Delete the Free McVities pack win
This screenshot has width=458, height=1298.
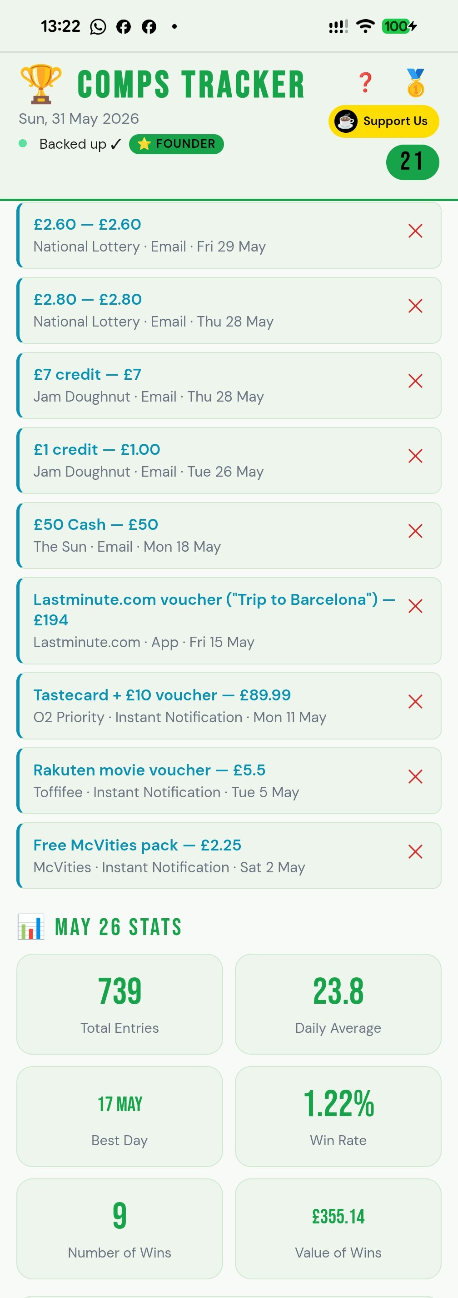415,851
